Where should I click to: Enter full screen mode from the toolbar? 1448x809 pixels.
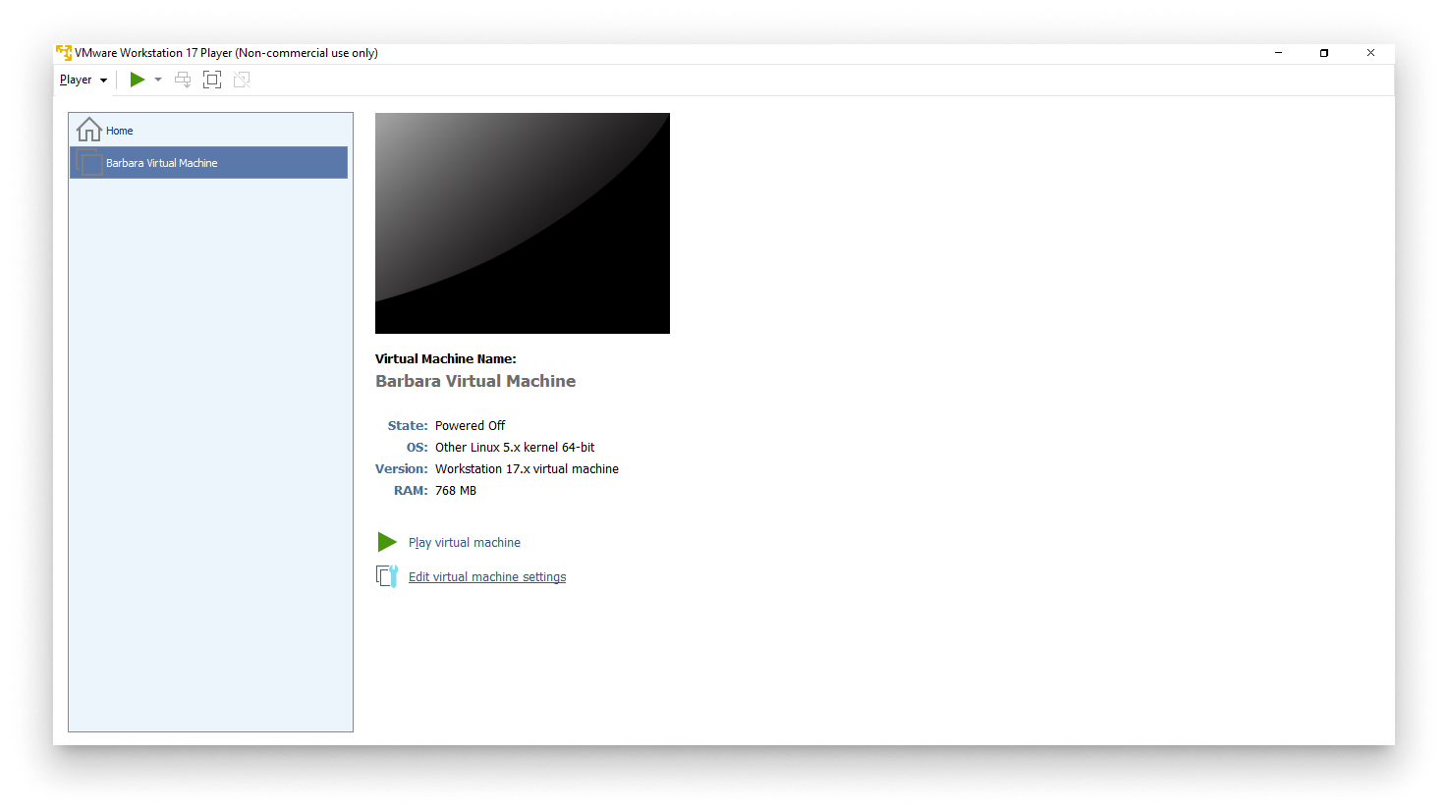(x=212, y=80)
